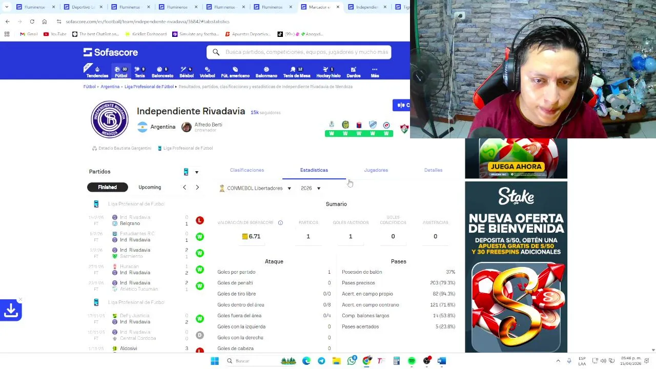Click the blue download icon

11,310
